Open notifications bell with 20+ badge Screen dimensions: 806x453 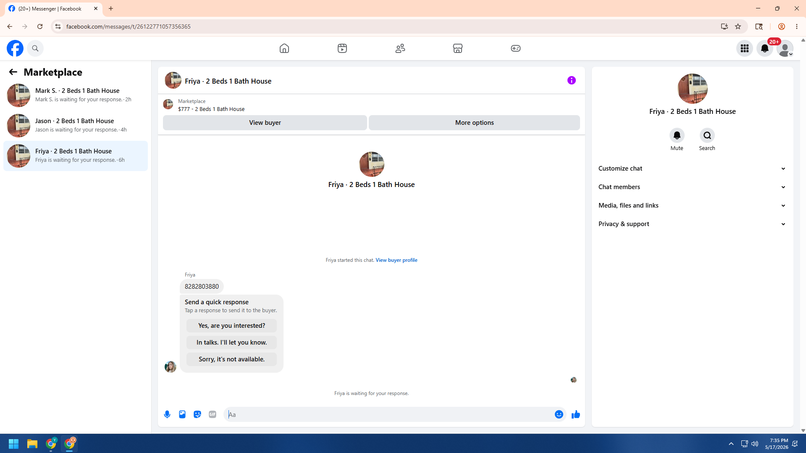click(x=765, y=48)
